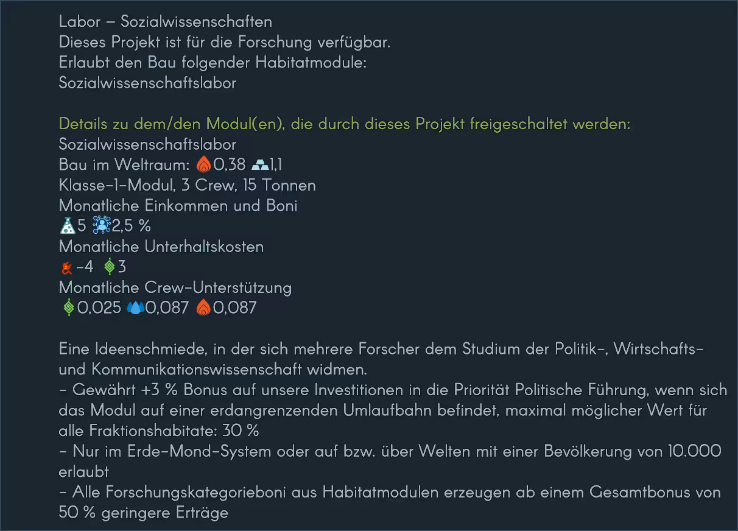Click the Klasse-1-Modul, 3 Crew, 15 Tonnen line

pos(187,185)
